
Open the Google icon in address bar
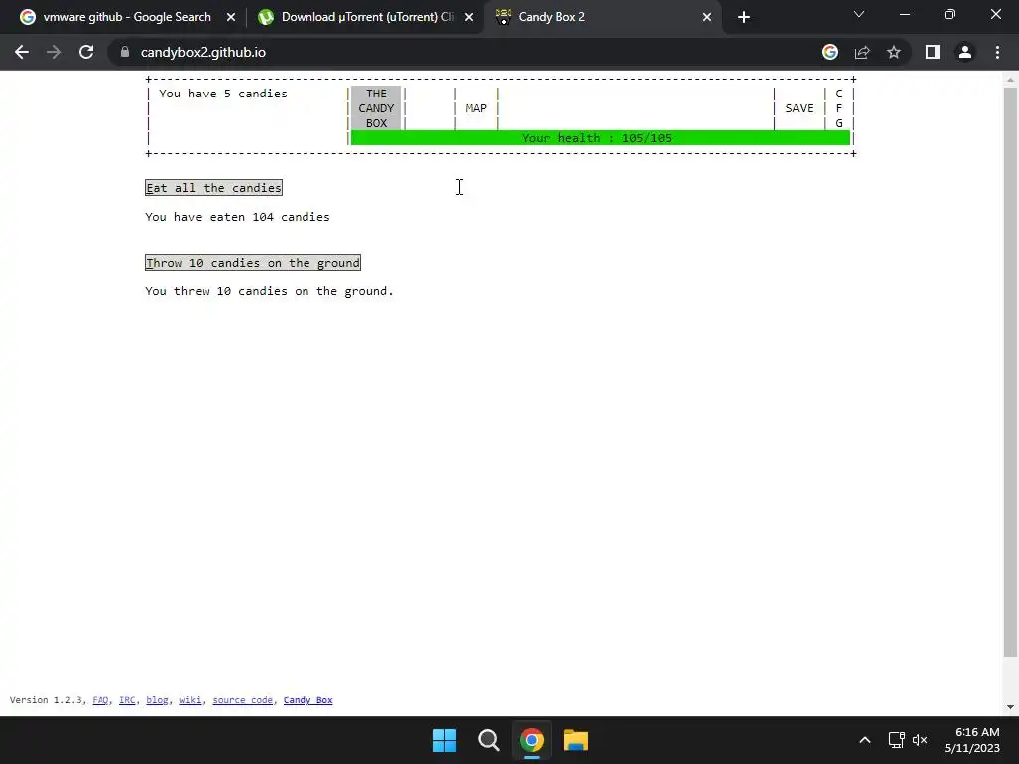830,52
